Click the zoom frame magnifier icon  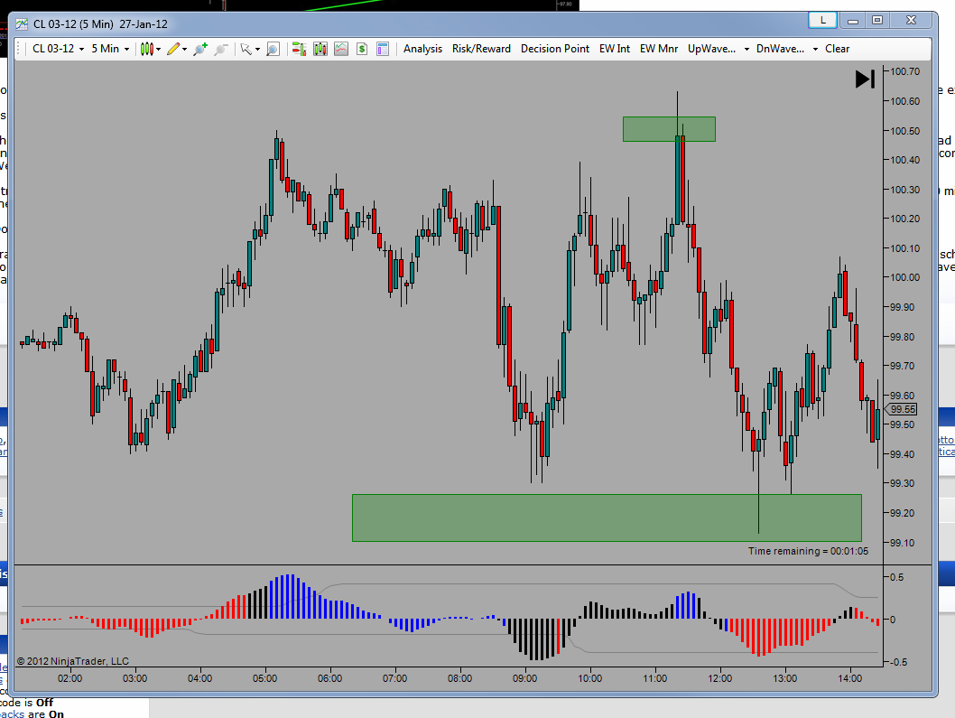tap(273, 49)
